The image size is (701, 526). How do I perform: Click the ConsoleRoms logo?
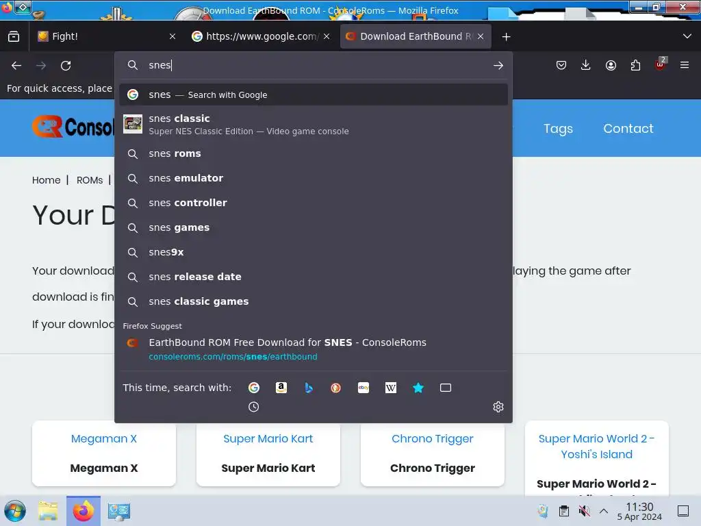(x=73, y=127)
